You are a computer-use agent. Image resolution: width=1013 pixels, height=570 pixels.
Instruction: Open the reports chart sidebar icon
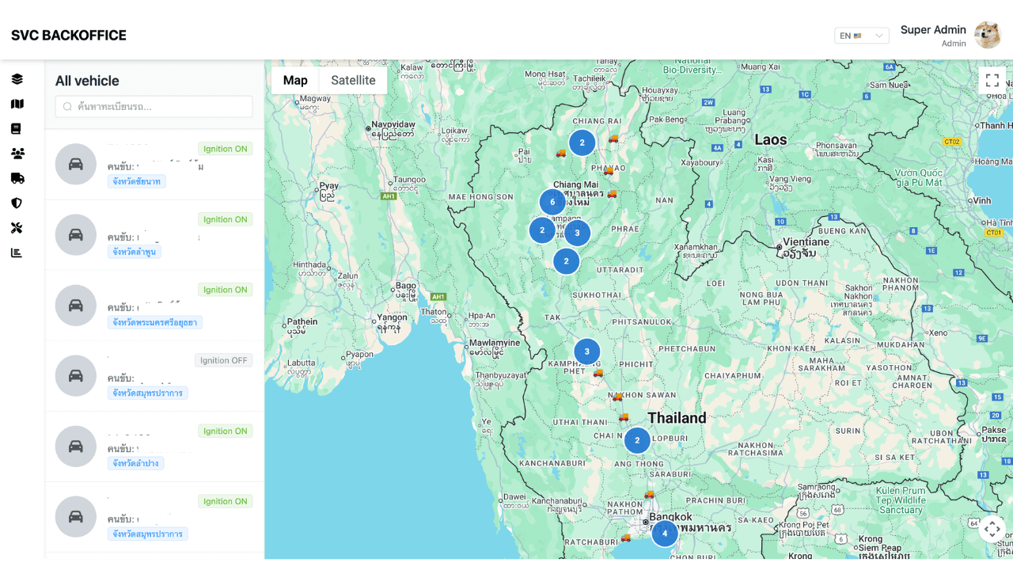(x=17, y=253)
